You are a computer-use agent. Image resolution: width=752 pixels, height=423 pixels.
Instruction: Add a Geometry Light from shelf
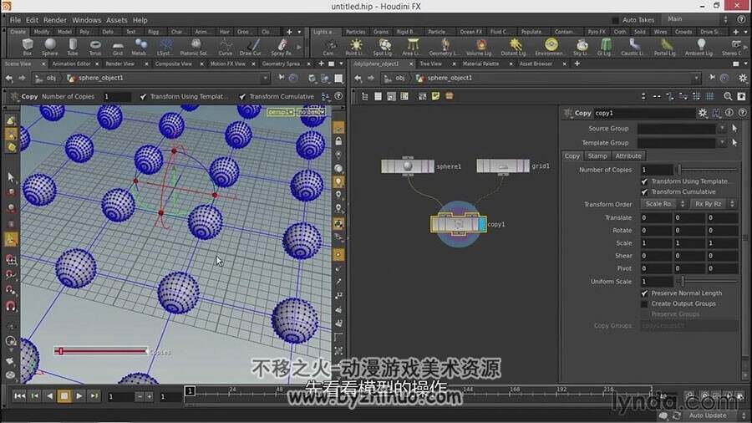tap(445, 47)
